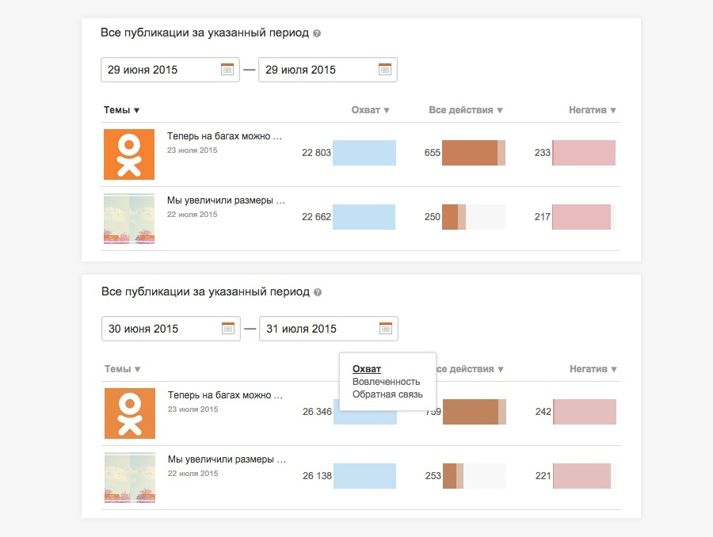
Task: Open calendar for 30 июня 2015 start date
Action: (x=228, y=329)
